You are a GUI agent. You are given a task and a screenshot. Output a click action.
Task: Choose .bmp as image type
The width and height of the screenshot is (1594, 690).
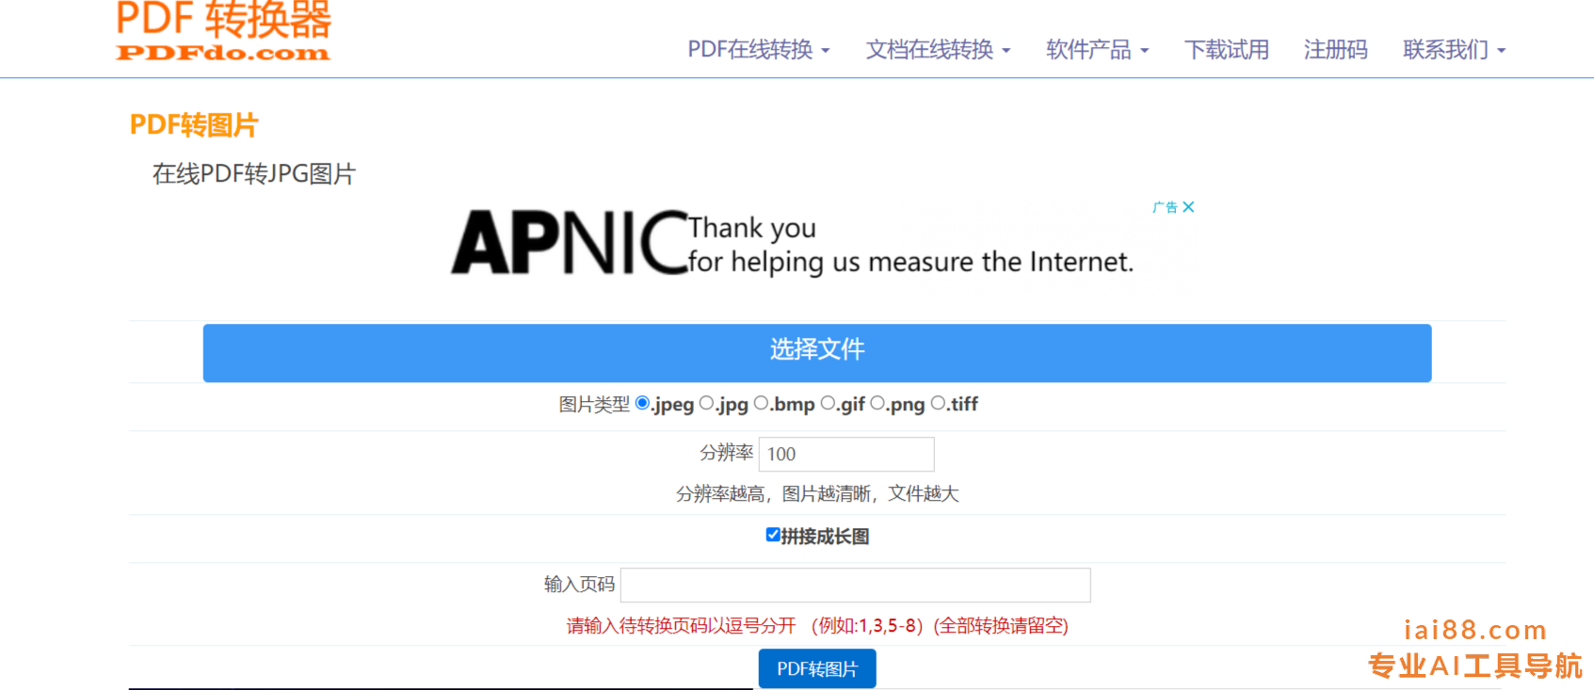coord(761,403)
